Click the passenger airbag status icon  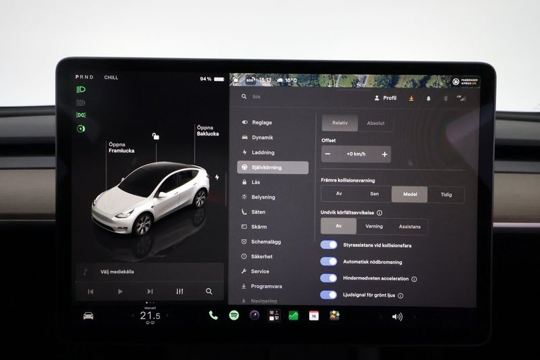[465, 82]
